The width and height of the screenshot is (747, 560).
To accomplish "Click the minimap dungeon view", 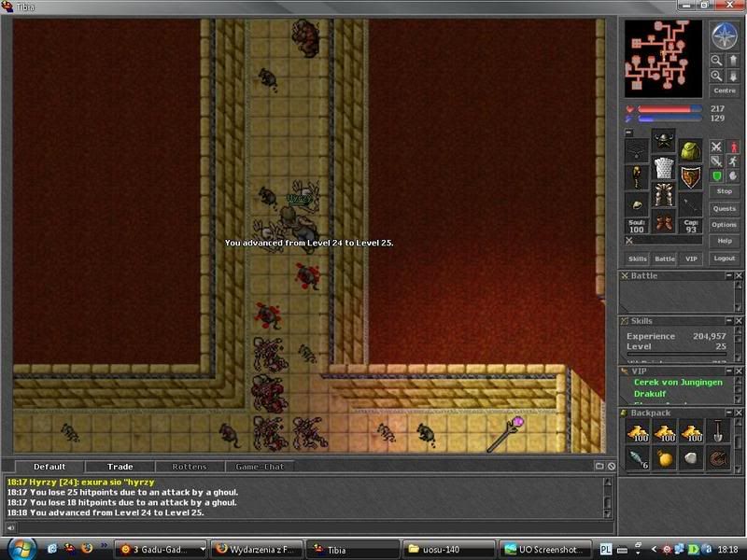I will click(663, 59).
